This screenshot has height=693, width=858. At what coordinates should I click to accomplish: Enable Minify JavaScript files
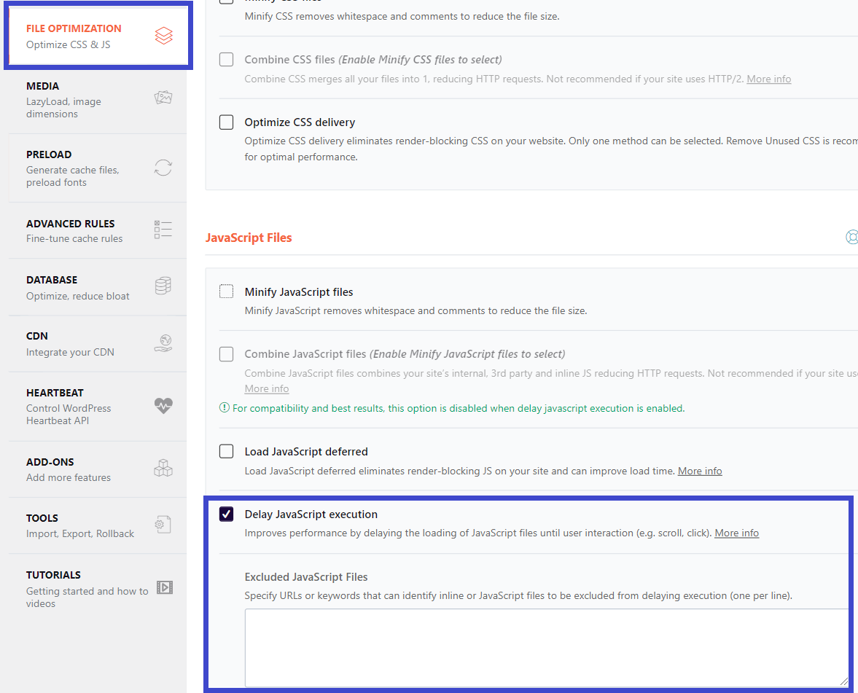pos(226,291)
